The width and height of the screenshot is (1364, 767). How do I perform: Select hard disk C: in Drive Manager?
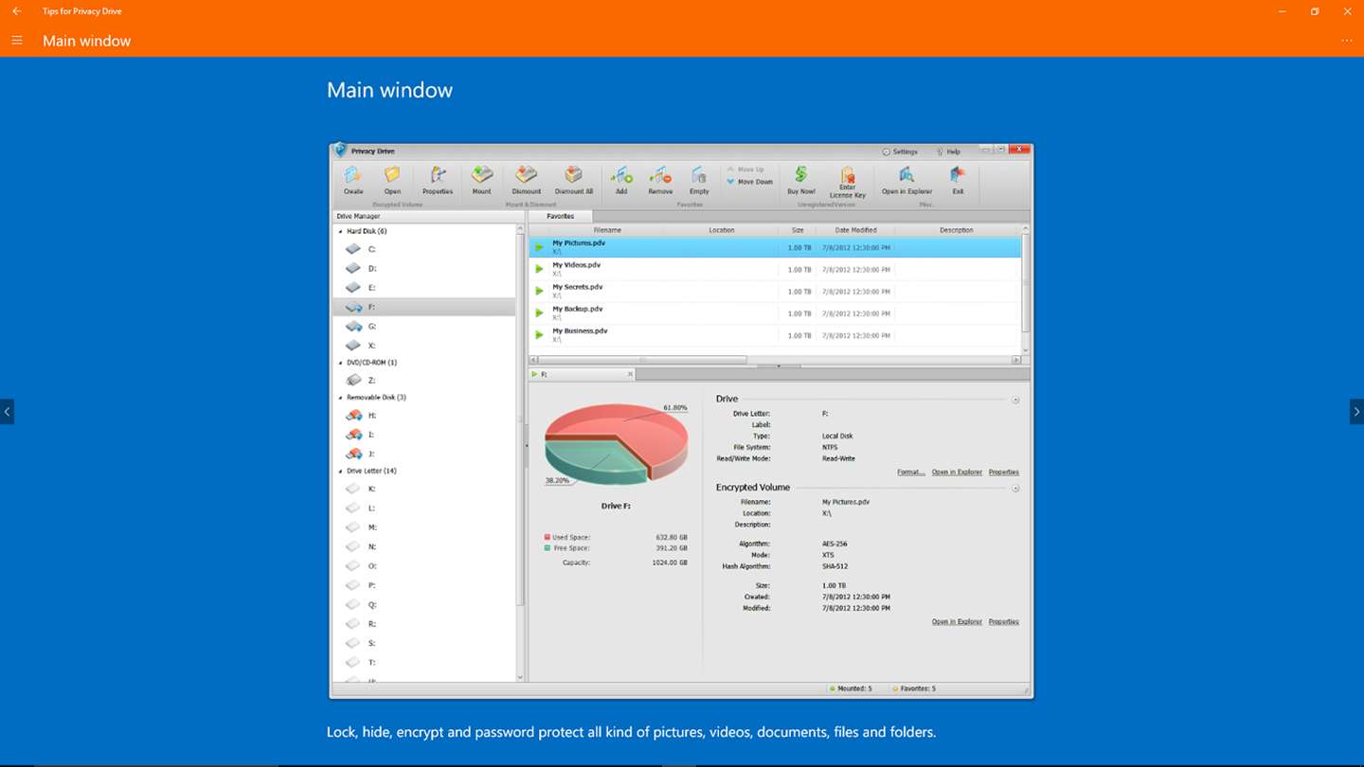[423, 249]
